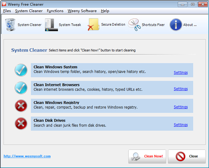Screen dimensions: 209x168
Task: Click the Secure Deletion toolbar label
Action: point(113,24)
